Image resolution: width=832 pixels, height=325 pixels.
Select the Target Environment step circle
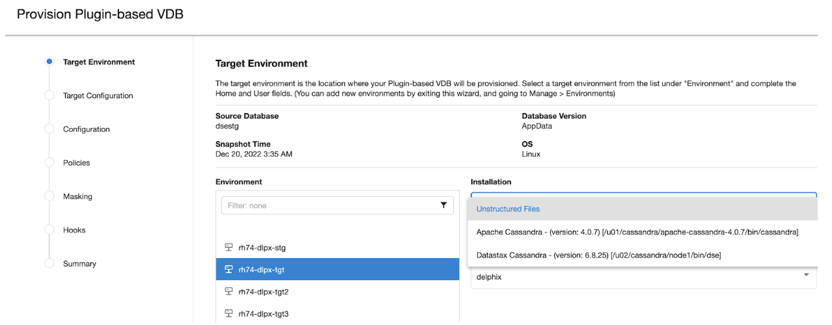49,62
